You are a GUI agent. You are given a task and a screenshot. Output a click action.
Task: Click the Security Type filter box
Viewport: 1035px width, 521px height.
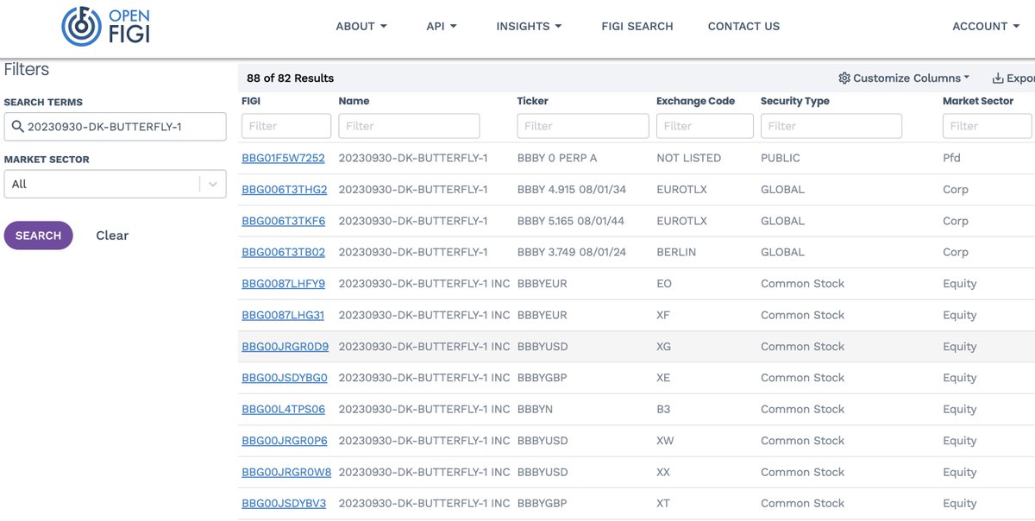click(x=831, y=126)
